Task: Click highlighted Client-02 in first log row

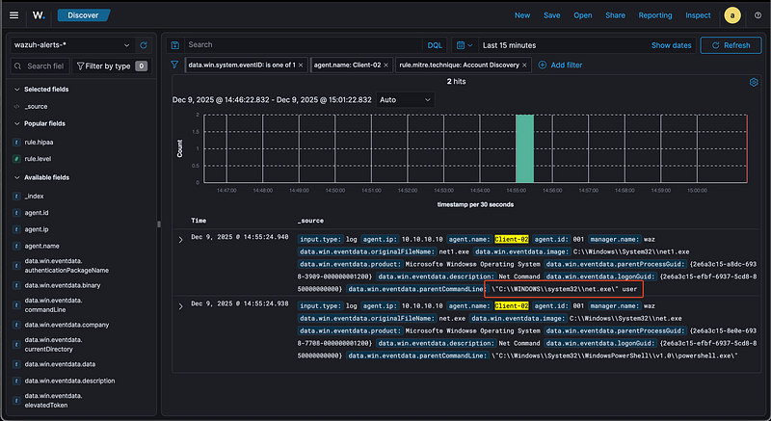Action: click(512, 239)
